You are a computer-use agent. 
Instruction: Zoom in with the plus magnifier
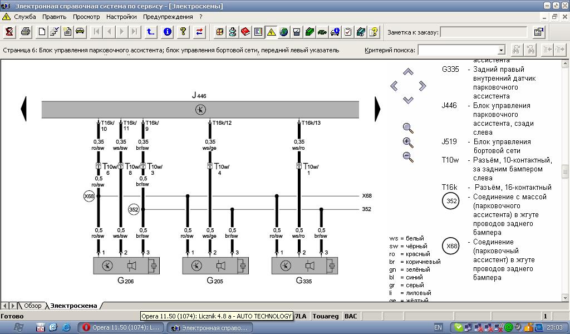pos(408,143)
